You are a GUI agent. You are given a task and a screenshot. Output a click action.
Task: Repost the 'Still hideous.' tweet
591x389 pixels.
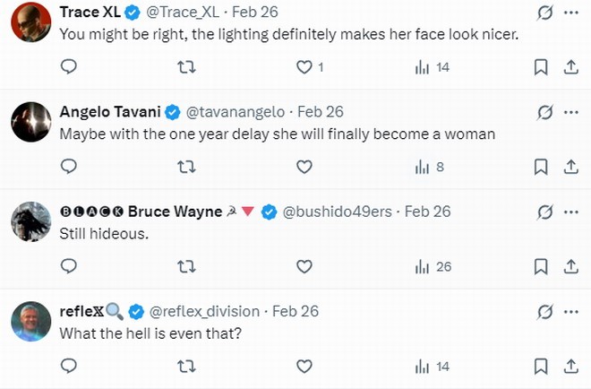pos(186,266)
